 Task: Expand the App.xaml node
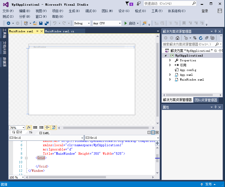point(170,75)
